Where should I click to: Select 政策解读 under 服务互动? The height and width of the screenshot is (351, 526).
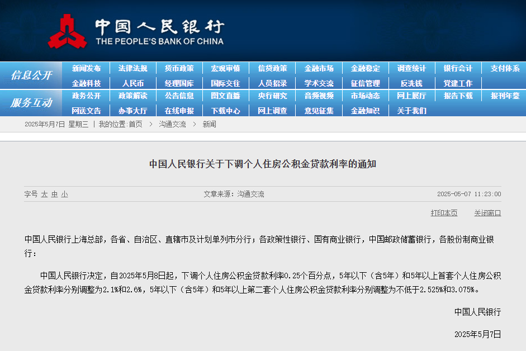(x=133, y=96)
